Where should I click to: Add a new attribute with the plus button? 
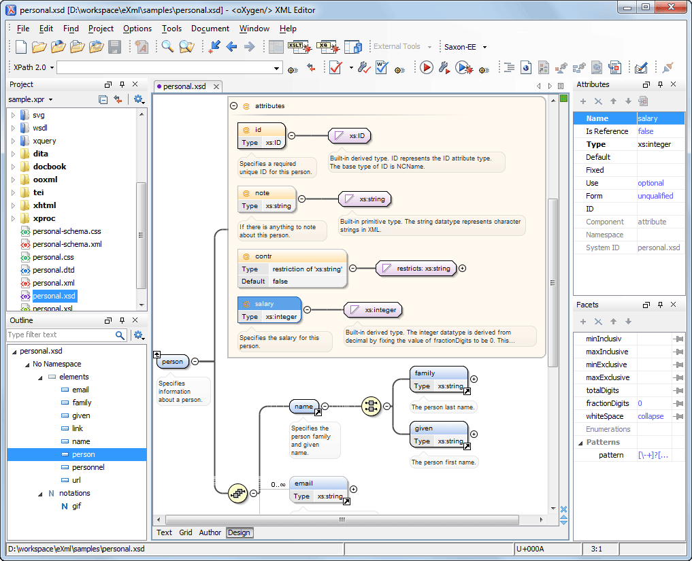click(x=583, y=101)
